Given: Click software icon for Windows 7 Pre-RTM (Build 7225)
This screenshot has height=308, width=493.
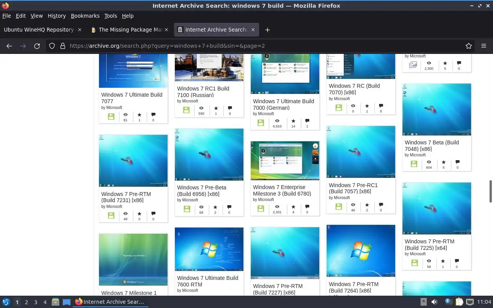Looking at the screenshot, I should tap(414, 263).
